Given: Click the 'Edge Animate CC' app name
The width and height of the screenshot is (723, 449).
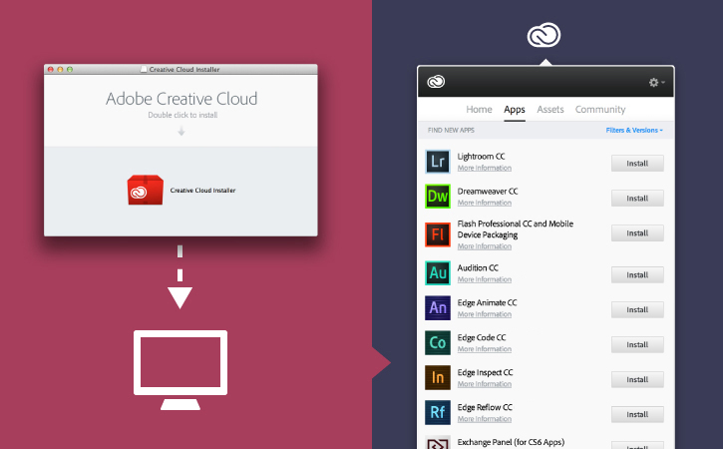Looking at the screenshot, I should click(487, 302).
